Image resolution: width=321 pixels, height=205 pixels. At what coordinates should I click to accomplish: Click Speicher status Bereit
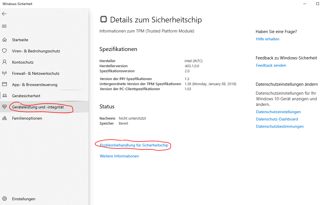pos(123,124)
